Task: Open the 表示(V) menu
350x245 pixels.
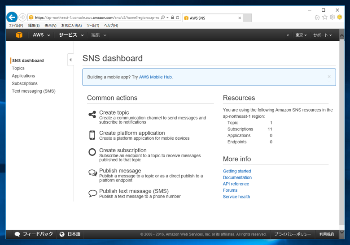Action: [50, 26]
